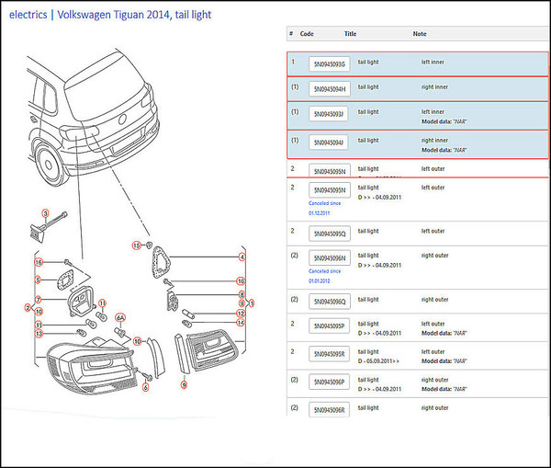Select part code 5N0945094H
551x468 pixels.
[x=329, y=89]
